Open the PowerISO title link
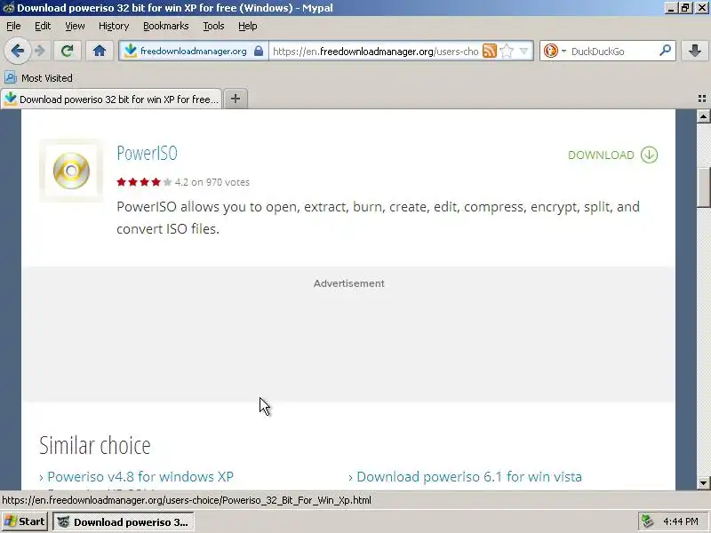This screenshot has height=533, width=711. click(147, 153)
